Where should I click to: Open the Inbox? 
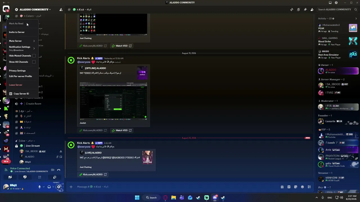click(330, 3)
